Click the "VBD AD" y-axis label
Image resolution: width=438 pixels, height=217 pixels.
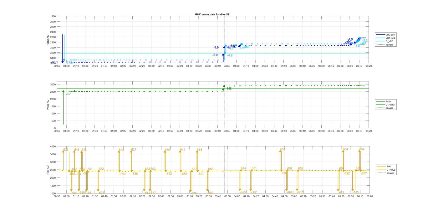[48, 39]
